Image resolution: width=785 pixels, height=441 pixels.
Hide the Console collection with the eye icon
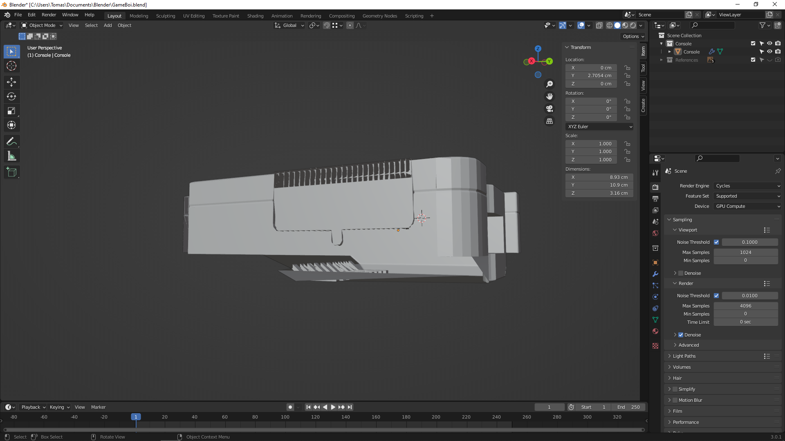point(769,43)
